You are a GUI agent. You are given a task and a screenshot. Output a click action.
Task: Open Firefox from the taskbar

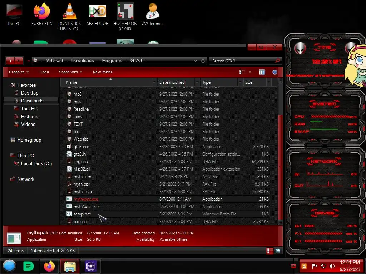pos(49,266)
